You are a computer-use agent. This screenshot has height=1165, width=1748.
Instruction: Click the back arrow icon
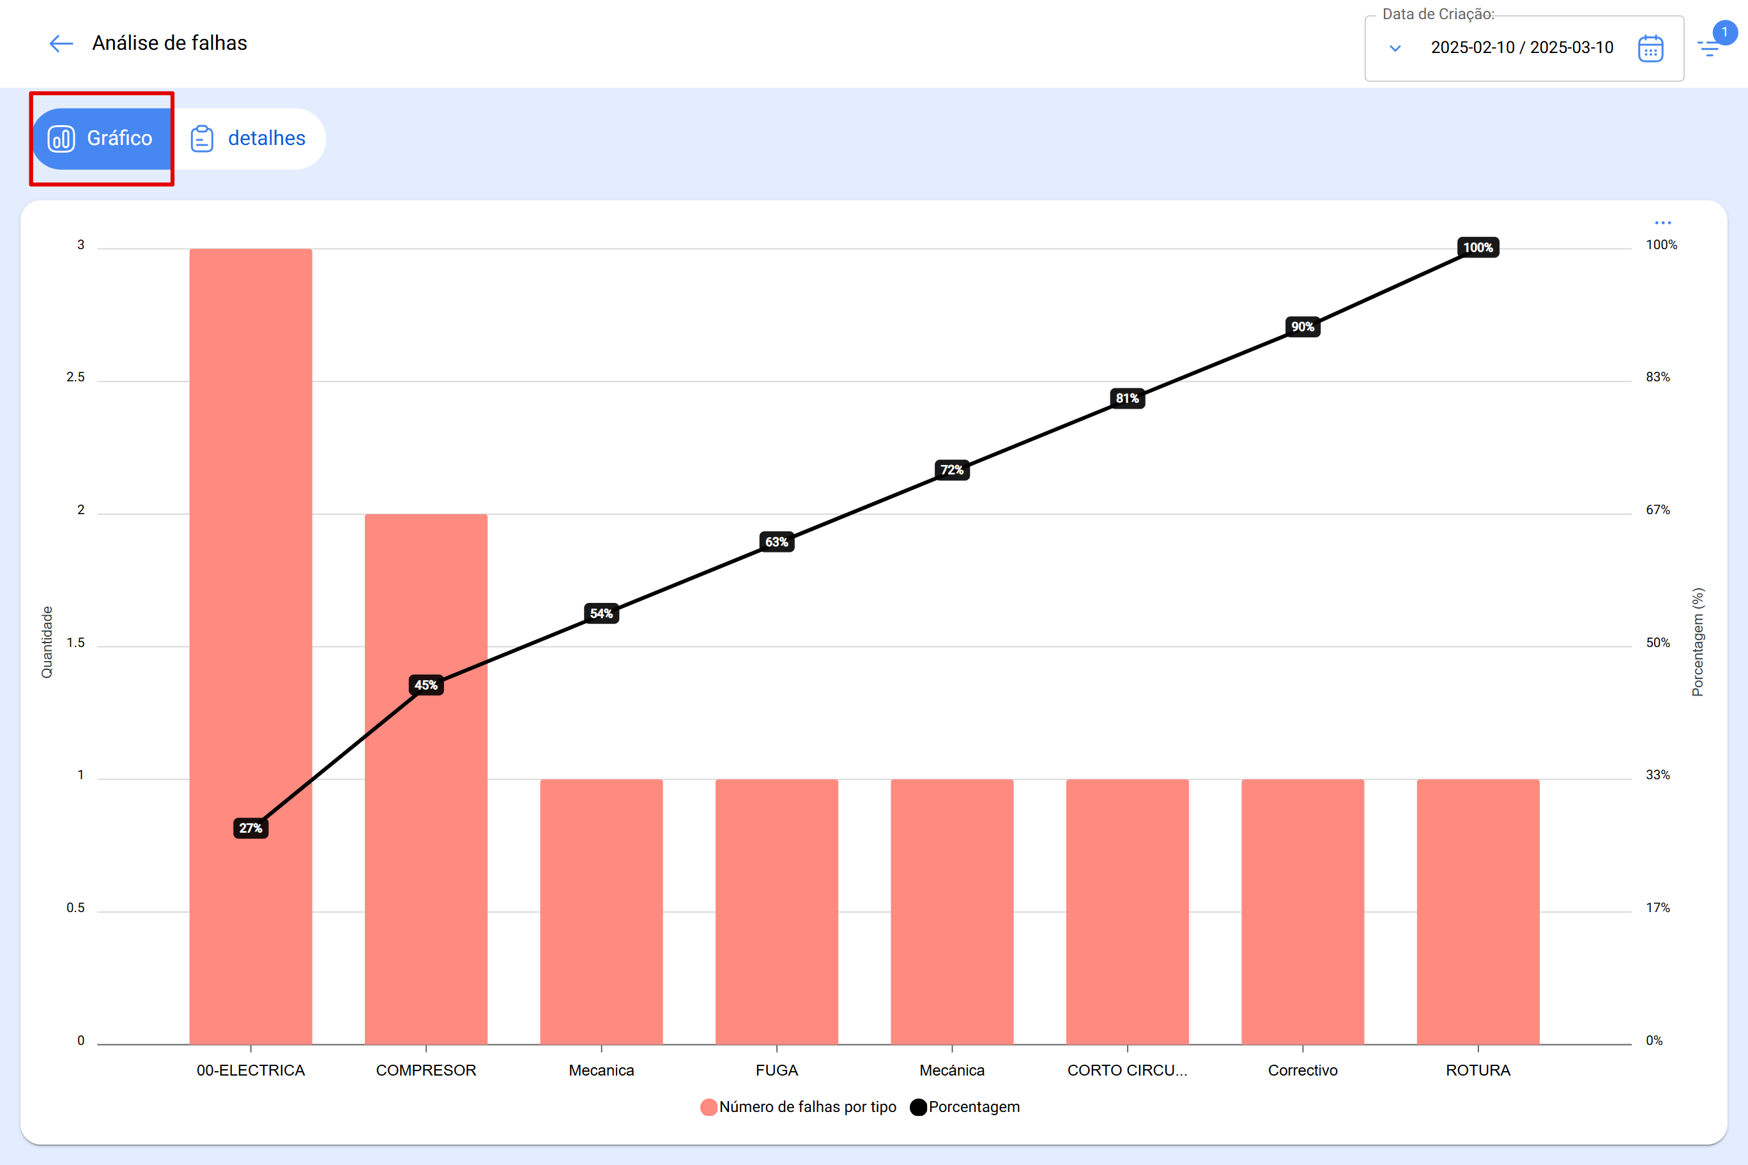tap(61, 44)
